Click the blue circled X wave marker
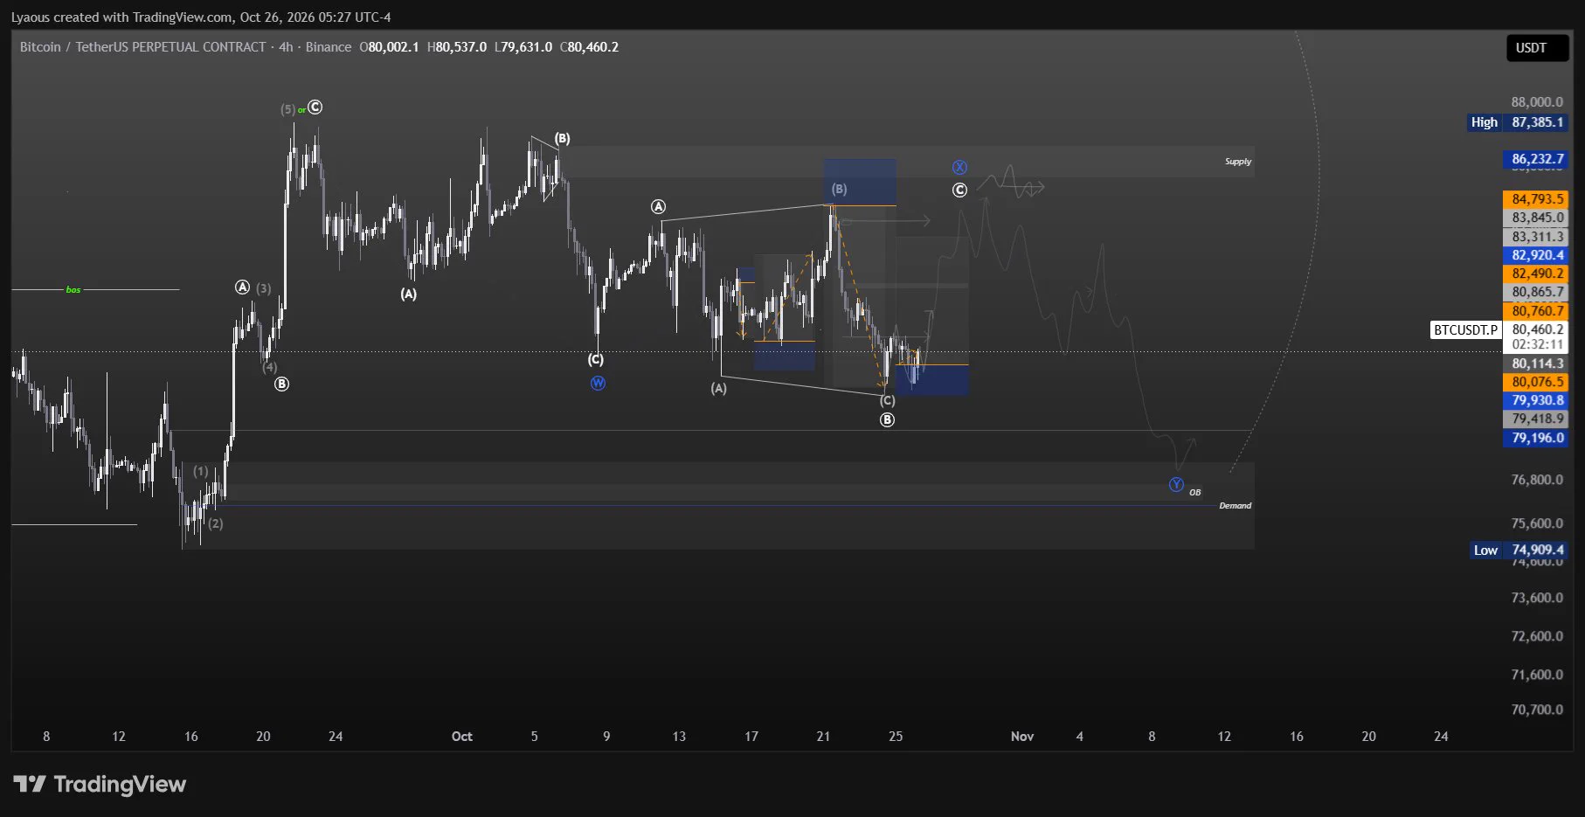The height and width of the screenshot is (817, 1585). (959, 167)
